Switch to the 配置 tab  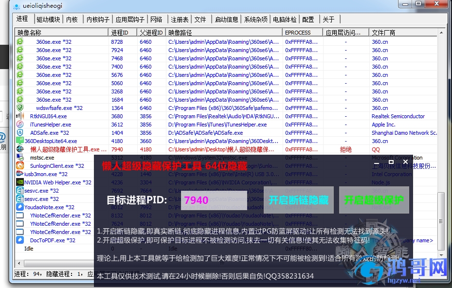(x=308, y=19)
